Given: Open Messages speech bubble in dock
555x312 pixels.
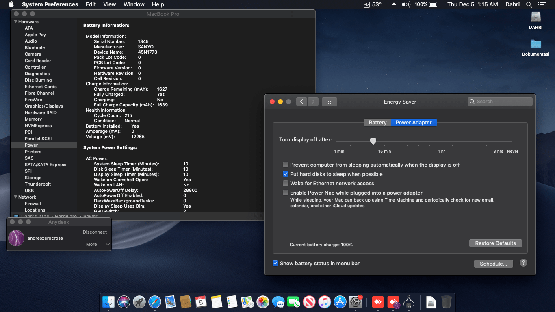Looking at the screenshot, I should click(x=278, y=302).
